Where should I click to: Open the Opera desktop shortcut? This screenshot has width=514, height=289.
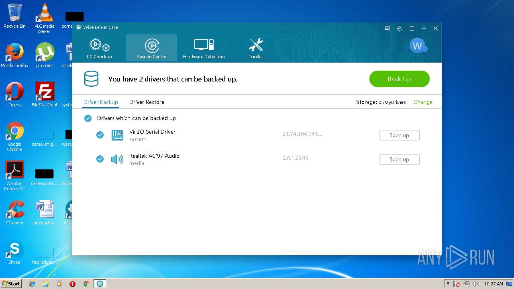click(x=14, y=95)
